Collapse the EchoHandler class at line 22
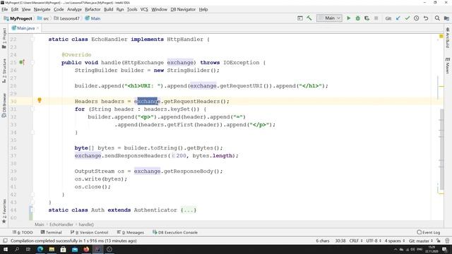Screen dimensions: 452x254 click(x=32, y=40)
